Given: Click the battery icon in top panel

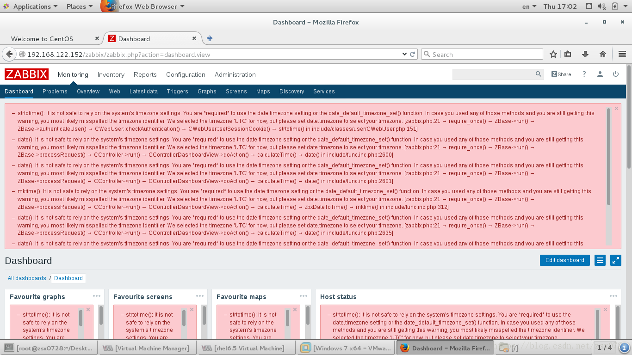Looking at the screenshot, I should pos(615,6).
